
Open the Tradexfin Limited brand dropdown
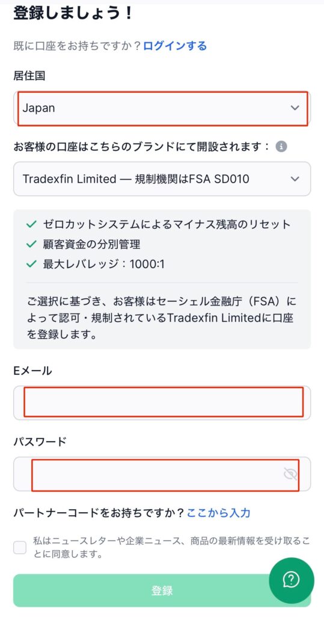point(162,179)
